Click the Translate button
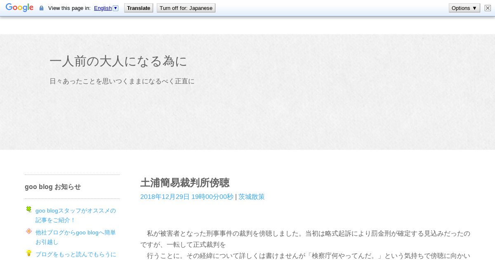Screen dimensions: 495x260 tap(139, 8)
